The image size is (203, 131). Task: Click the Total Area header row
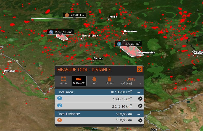99,92
